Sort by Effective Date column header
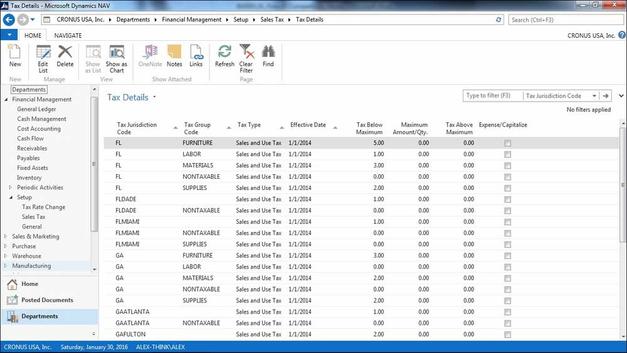This screenshot has width=627, height=353. click(x=308, y=125)
